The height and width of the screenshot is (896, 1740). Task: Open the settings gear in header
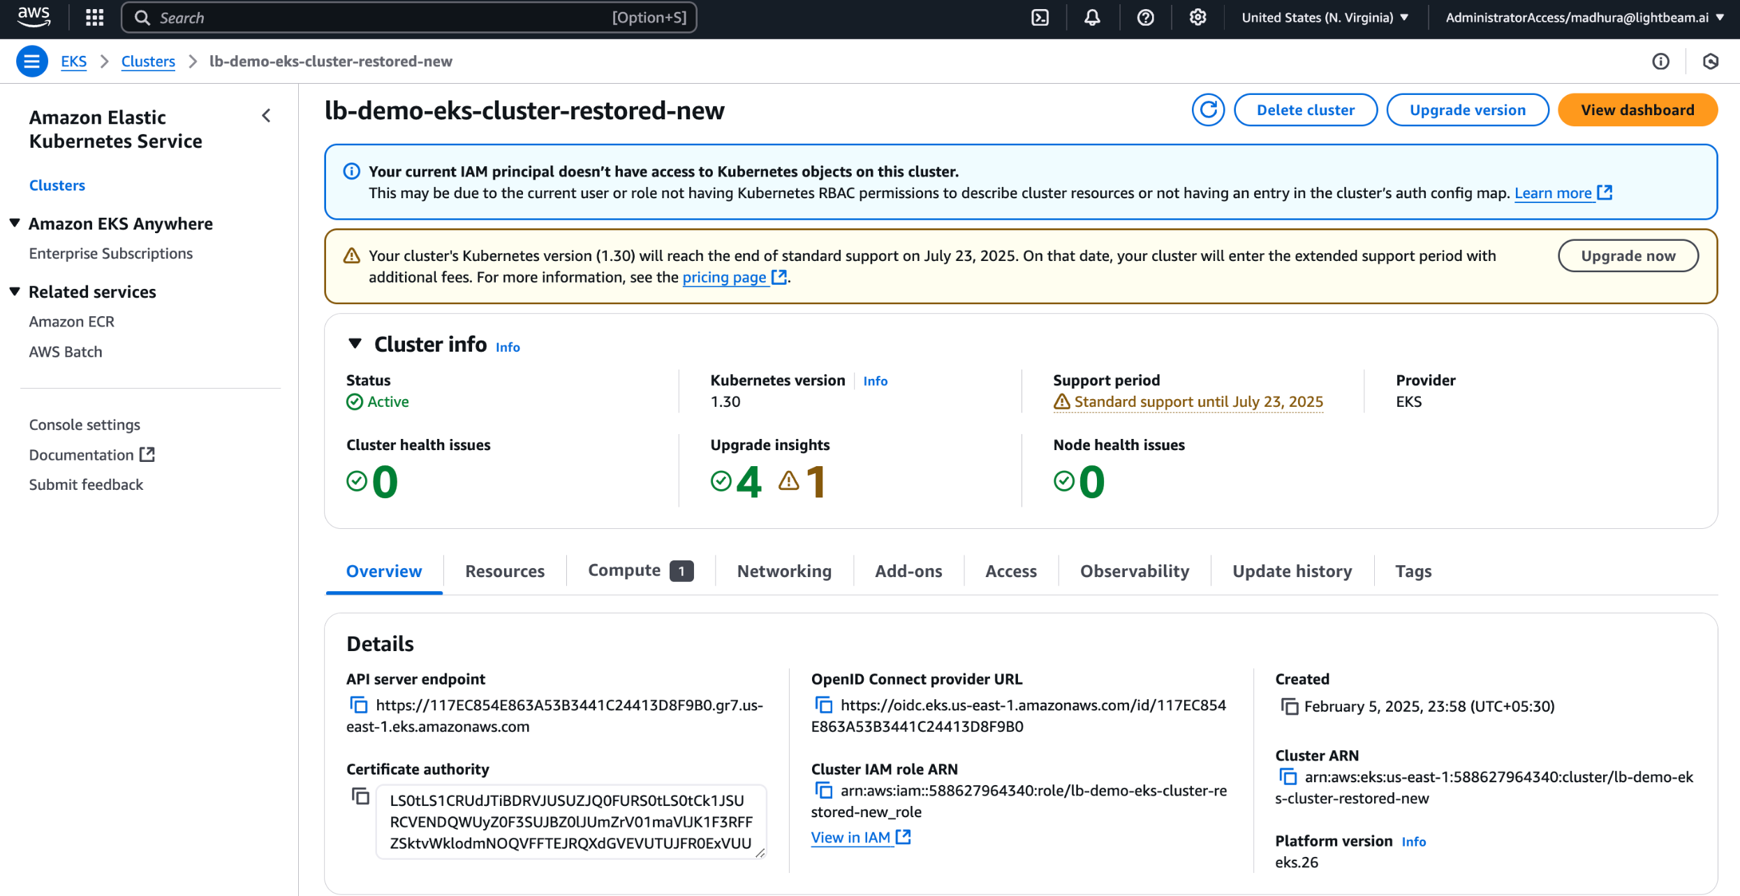pyautogui.click(x=1197, y=17)
